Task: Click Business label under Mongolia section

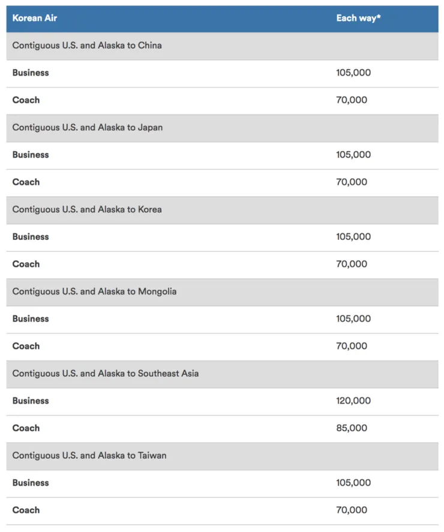Action: 31,318
